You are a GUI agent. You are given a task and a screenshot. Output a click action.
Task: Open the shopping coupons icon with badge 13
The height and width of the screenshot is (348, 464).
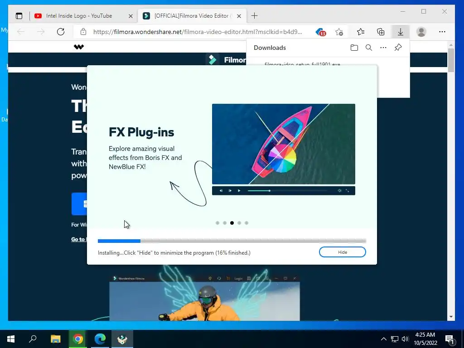click(x=320, y=32)
